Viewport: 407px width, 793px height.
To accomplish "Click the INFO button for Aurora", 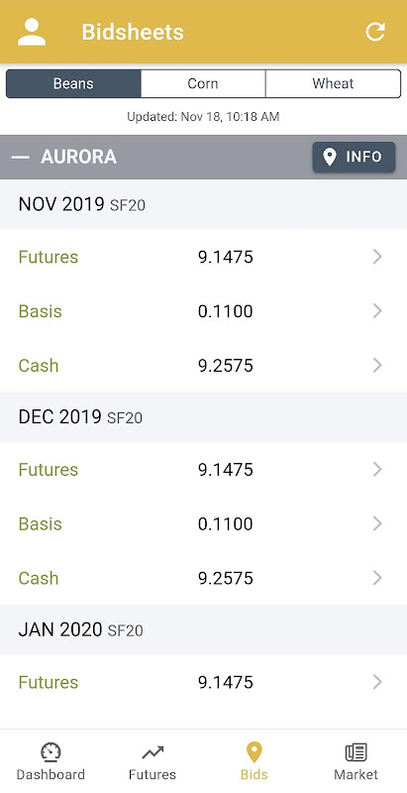I will click(354, 158).
